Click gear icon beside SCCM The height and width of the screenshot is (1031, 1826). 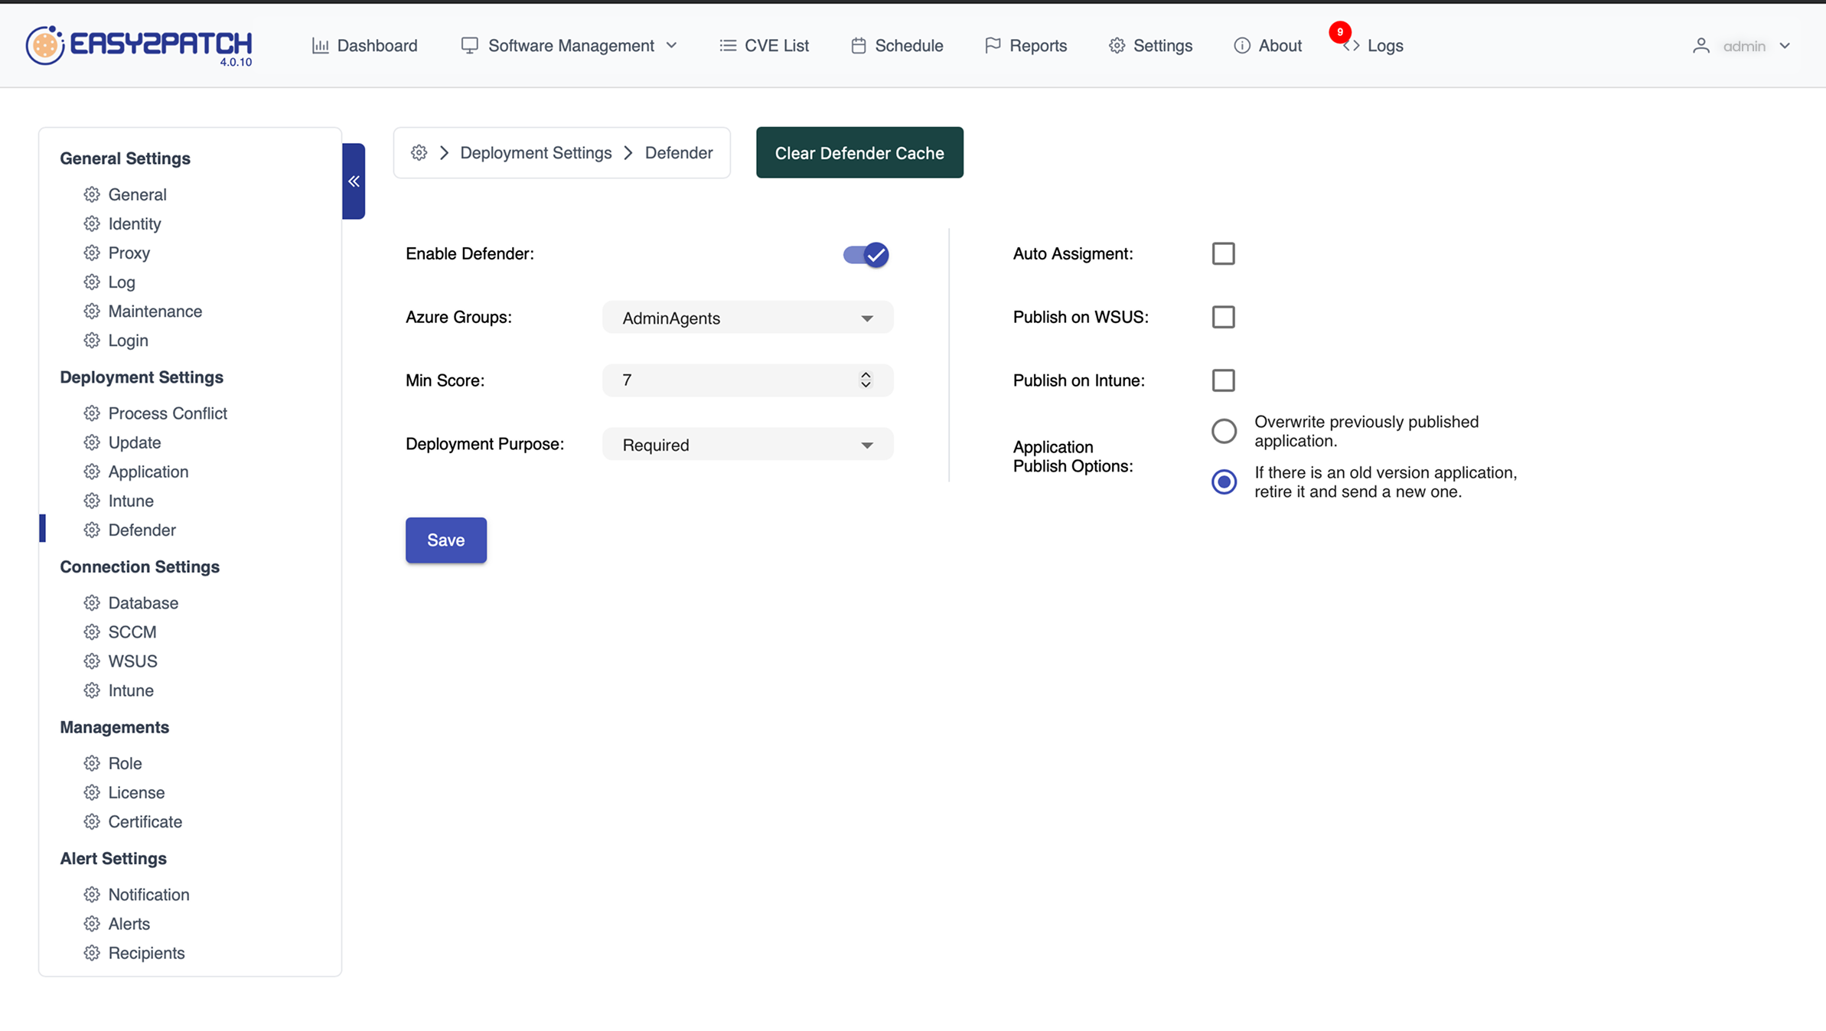pyautogui.click(x=92, y=632)
